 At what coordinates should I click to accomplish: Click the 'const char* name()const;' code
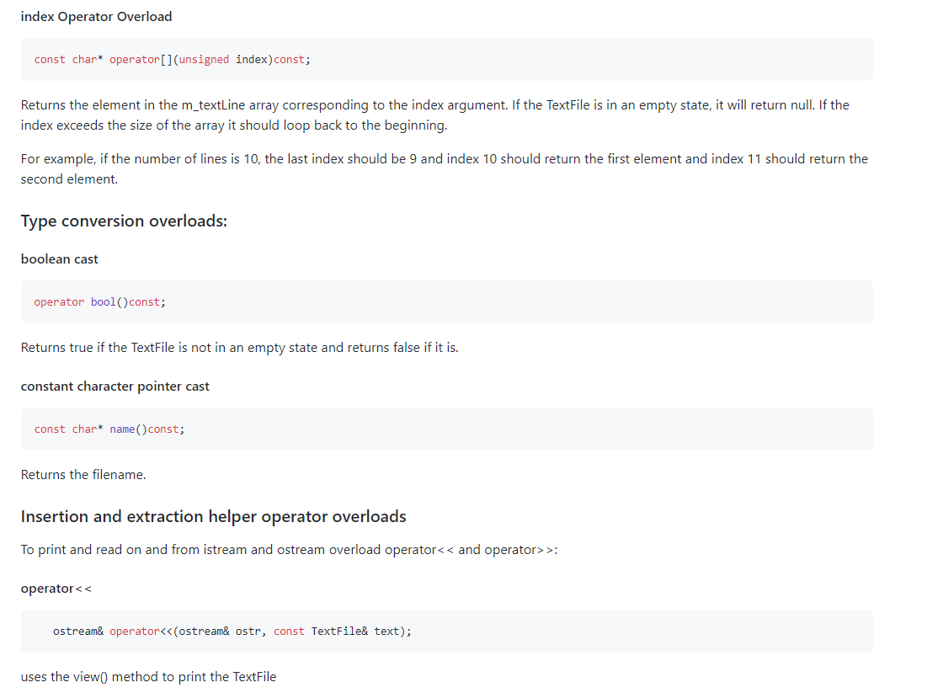tap(109, 429)
